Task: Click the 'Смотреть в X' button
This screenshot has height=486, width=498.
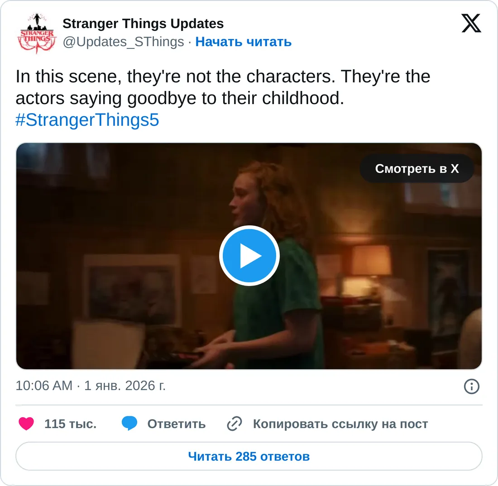Action: [x=417, y=168]
